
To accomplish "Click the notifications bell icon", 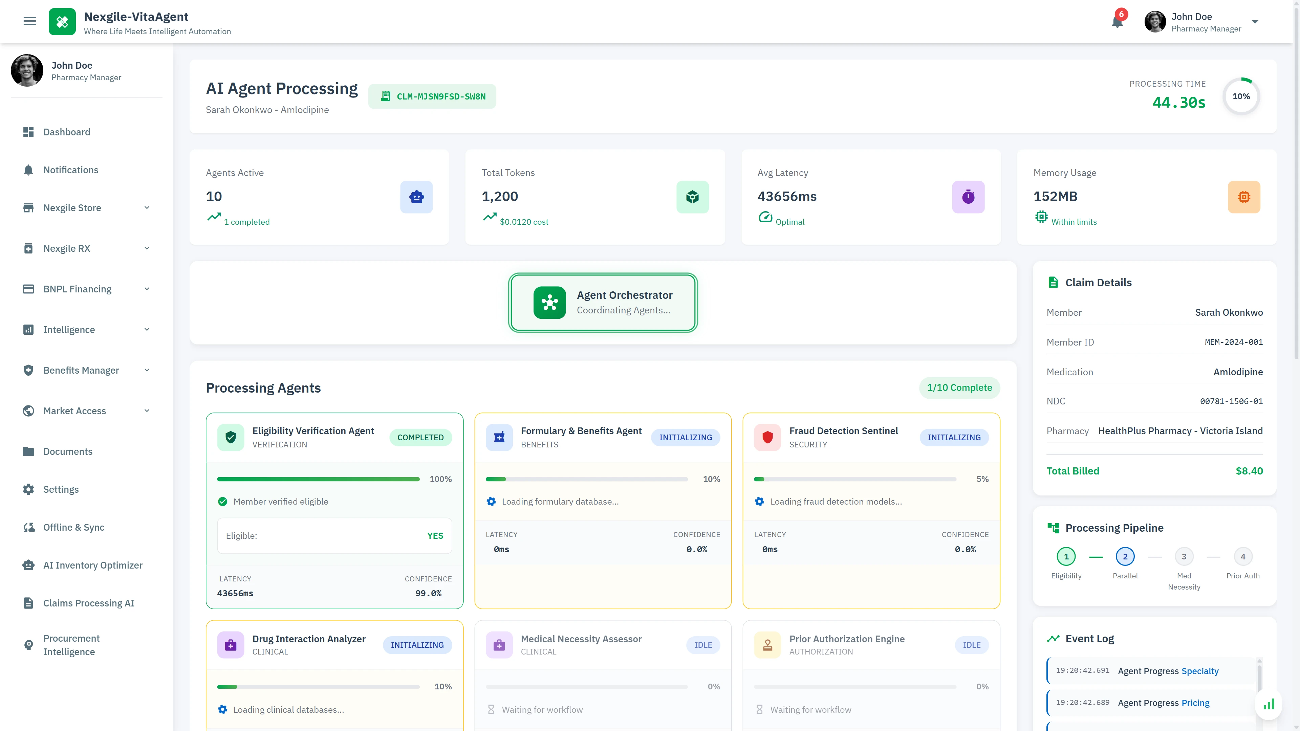I will point(1117,22).
